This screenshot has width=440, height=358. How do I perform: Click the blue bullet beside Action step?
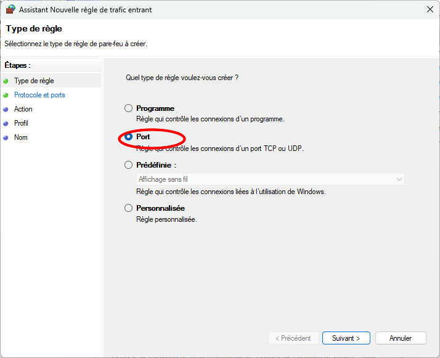(x=6, y=109)
